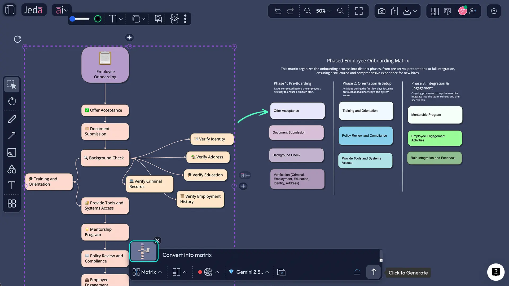Open the three-dot menu in the floating toolbar
The image size is (509, 286).
pos(185,19)
